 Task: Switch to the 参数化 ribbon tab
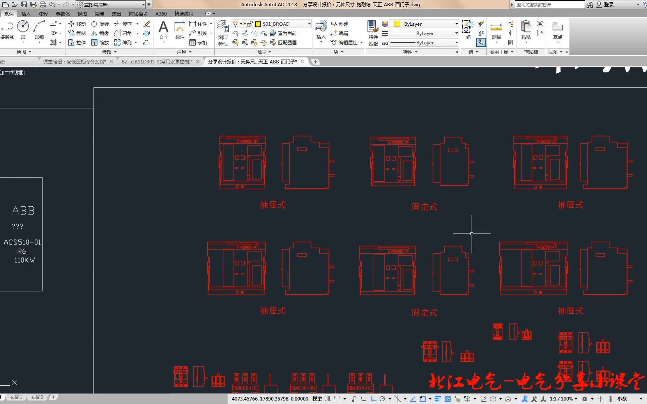(x=62, y=14)
